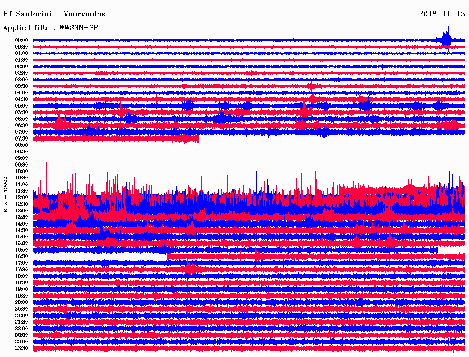Image resolution: width=469 pixels, height=357 pixels.
Task: Click the vertical EHZ – 10000 axis label
Action: click(6, 194)
